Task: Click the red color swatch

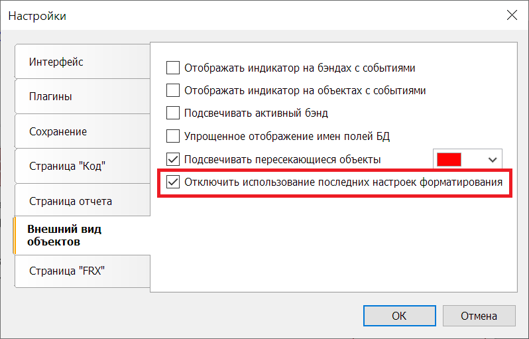Action: coord(449,159)
